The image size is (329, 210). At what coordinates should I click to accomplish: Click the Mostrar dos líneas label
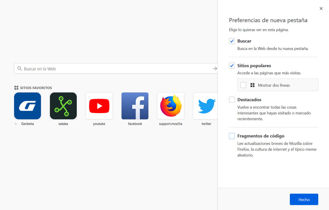[274, 85]
